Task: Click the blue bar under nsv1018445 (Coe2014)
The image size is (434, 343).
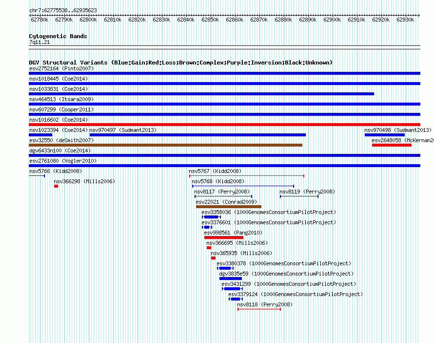Action: pyautogui.click(x=224, y=84)
